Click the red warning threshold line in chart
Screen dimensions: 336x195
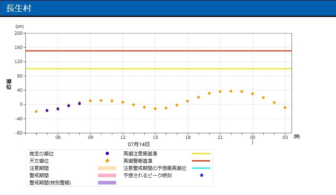(159, 51)
